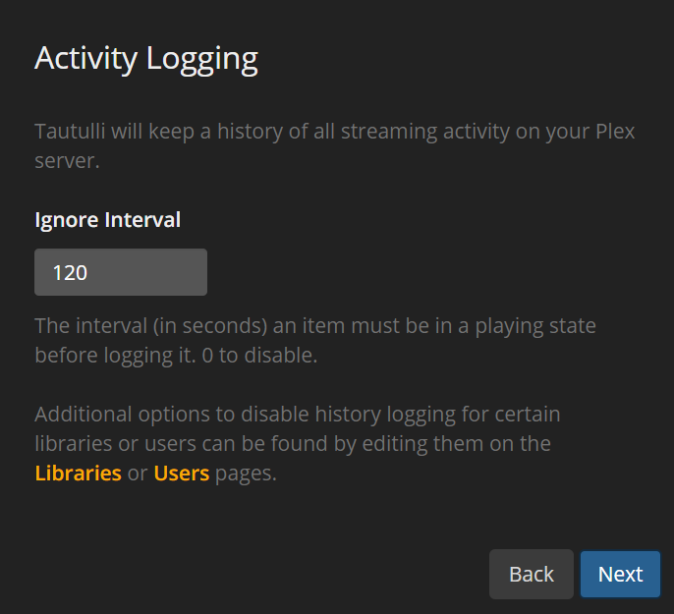Follow the Users page link
674x614 pixels.
181,474
